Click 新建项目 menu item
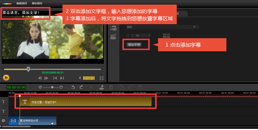Screen dimensions: 258x130 click(x=21, y=3)
